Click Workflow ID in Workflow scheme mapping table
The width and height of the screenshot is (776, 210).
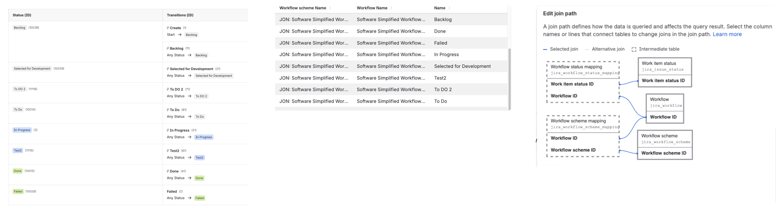[564, 138]
